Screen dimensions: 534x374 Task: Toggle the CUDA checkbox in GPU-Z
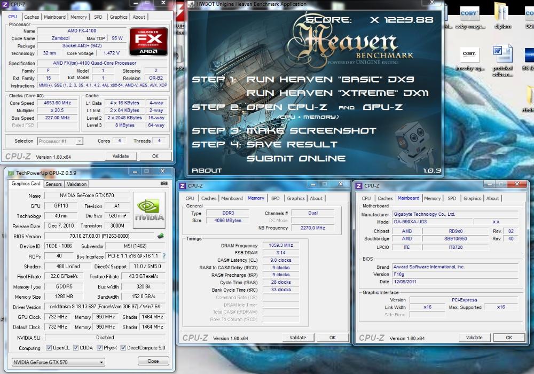click(x=76, y=348)
